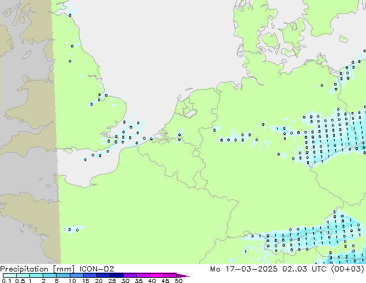Pick the 5–10 mm legend color swatch
366x283 pixels.
[x=63, y=275]
